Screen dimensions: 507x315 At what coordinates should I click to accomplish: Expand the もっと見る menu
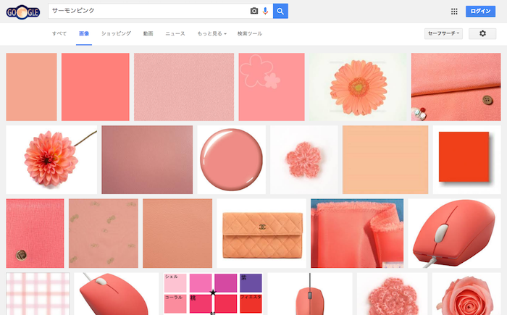tap(212, 34)
